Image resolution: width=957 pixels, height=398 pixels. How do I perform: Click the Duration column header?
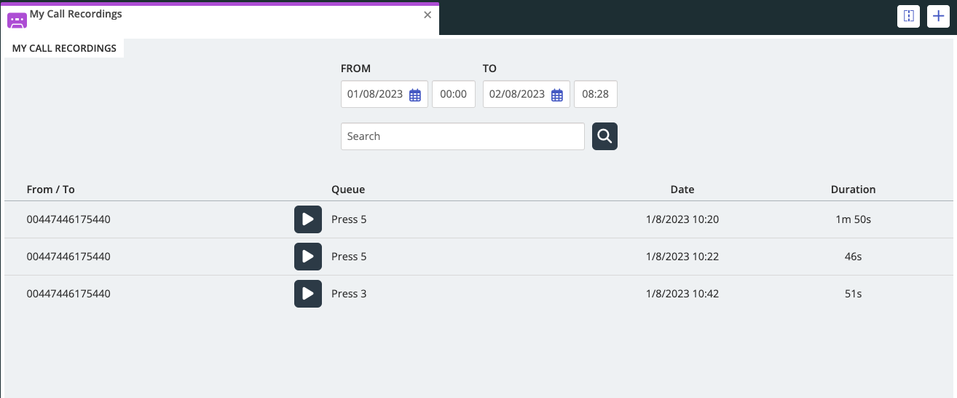click(853, 190)
